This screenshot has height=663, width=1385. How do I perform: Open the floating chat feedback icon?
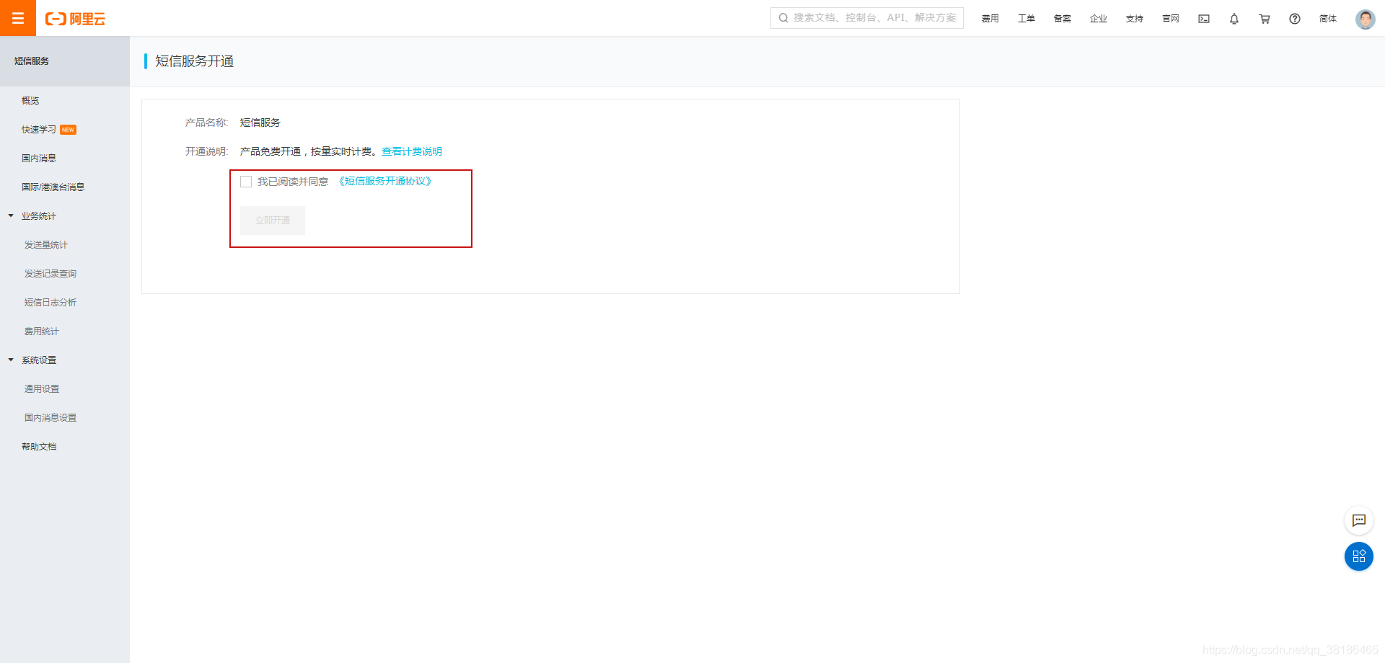click(1359, 520)
